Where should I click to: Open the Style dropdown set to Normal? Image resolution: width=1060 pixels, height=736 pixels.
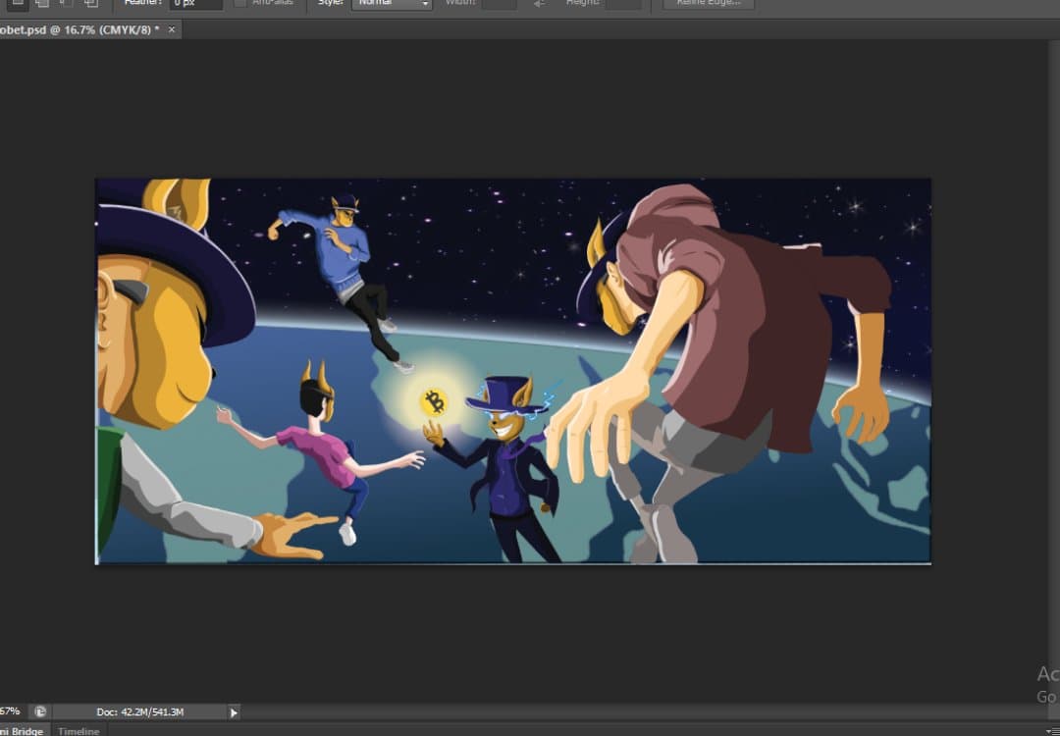pyautogui.click(x=392, y=4)
